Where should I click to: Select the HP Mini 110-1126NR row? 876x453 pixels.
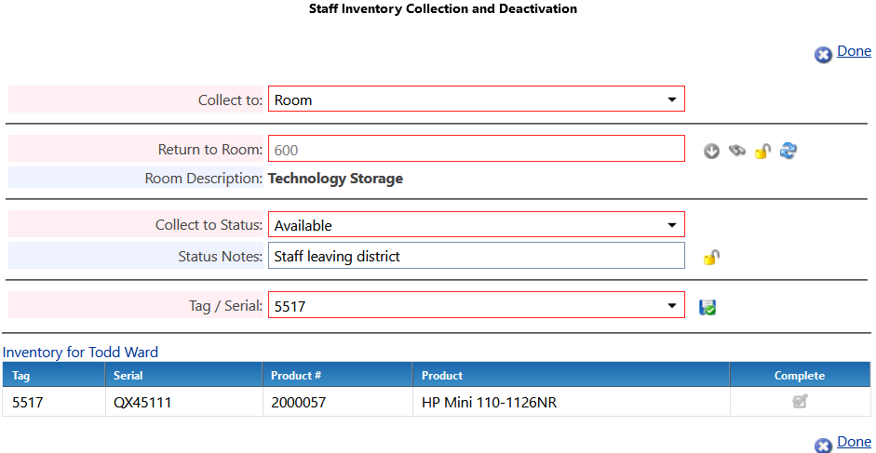(x=490, y=403)
